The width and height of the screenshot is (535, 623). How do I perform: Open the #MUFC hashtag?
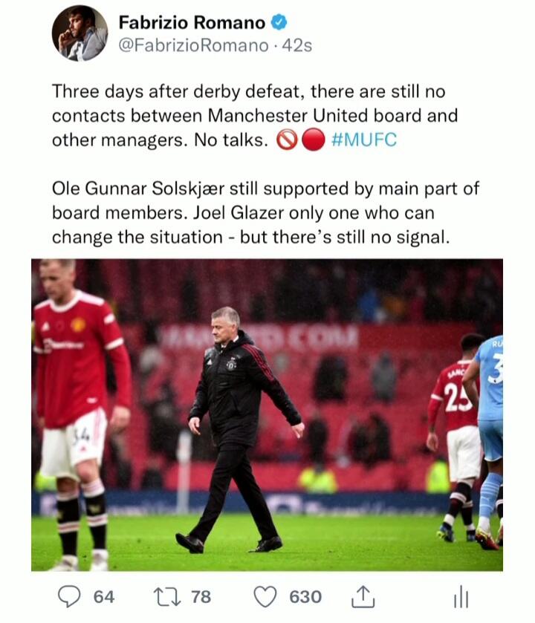(363, 140)
